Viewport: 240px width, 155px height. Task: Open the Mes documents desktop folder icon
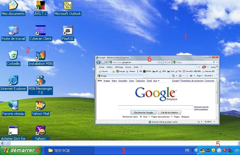tap(13, 8)
